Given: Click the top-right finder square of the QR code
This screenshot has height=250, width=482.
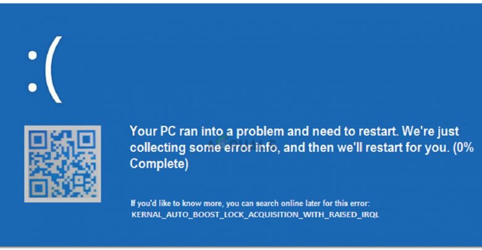Looking at the screenshot, I should click(87, 140).
